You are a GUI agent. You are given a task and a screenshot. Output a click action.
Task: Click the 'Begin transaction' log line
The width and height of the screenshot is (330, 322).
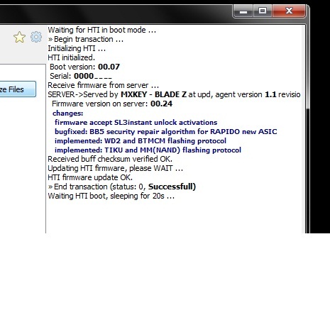pos(86,39)
